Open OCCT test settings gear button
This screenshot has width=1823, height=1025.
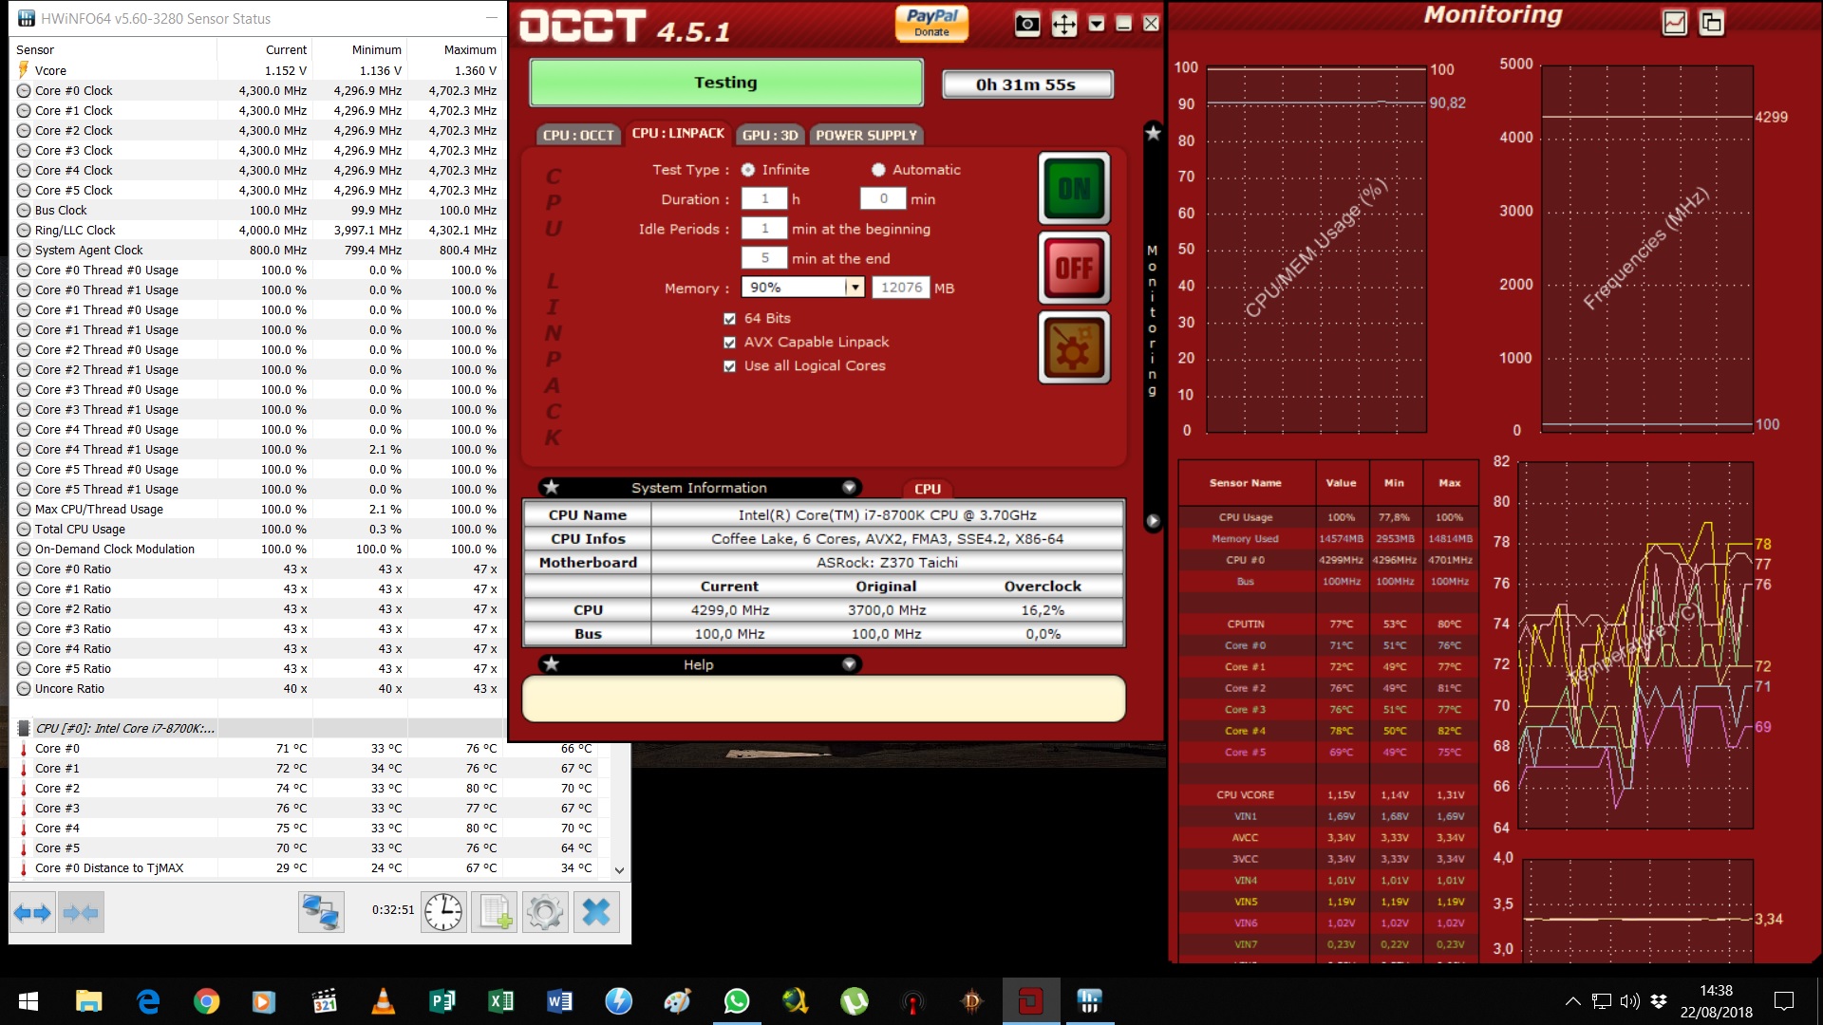[1074, 349]
